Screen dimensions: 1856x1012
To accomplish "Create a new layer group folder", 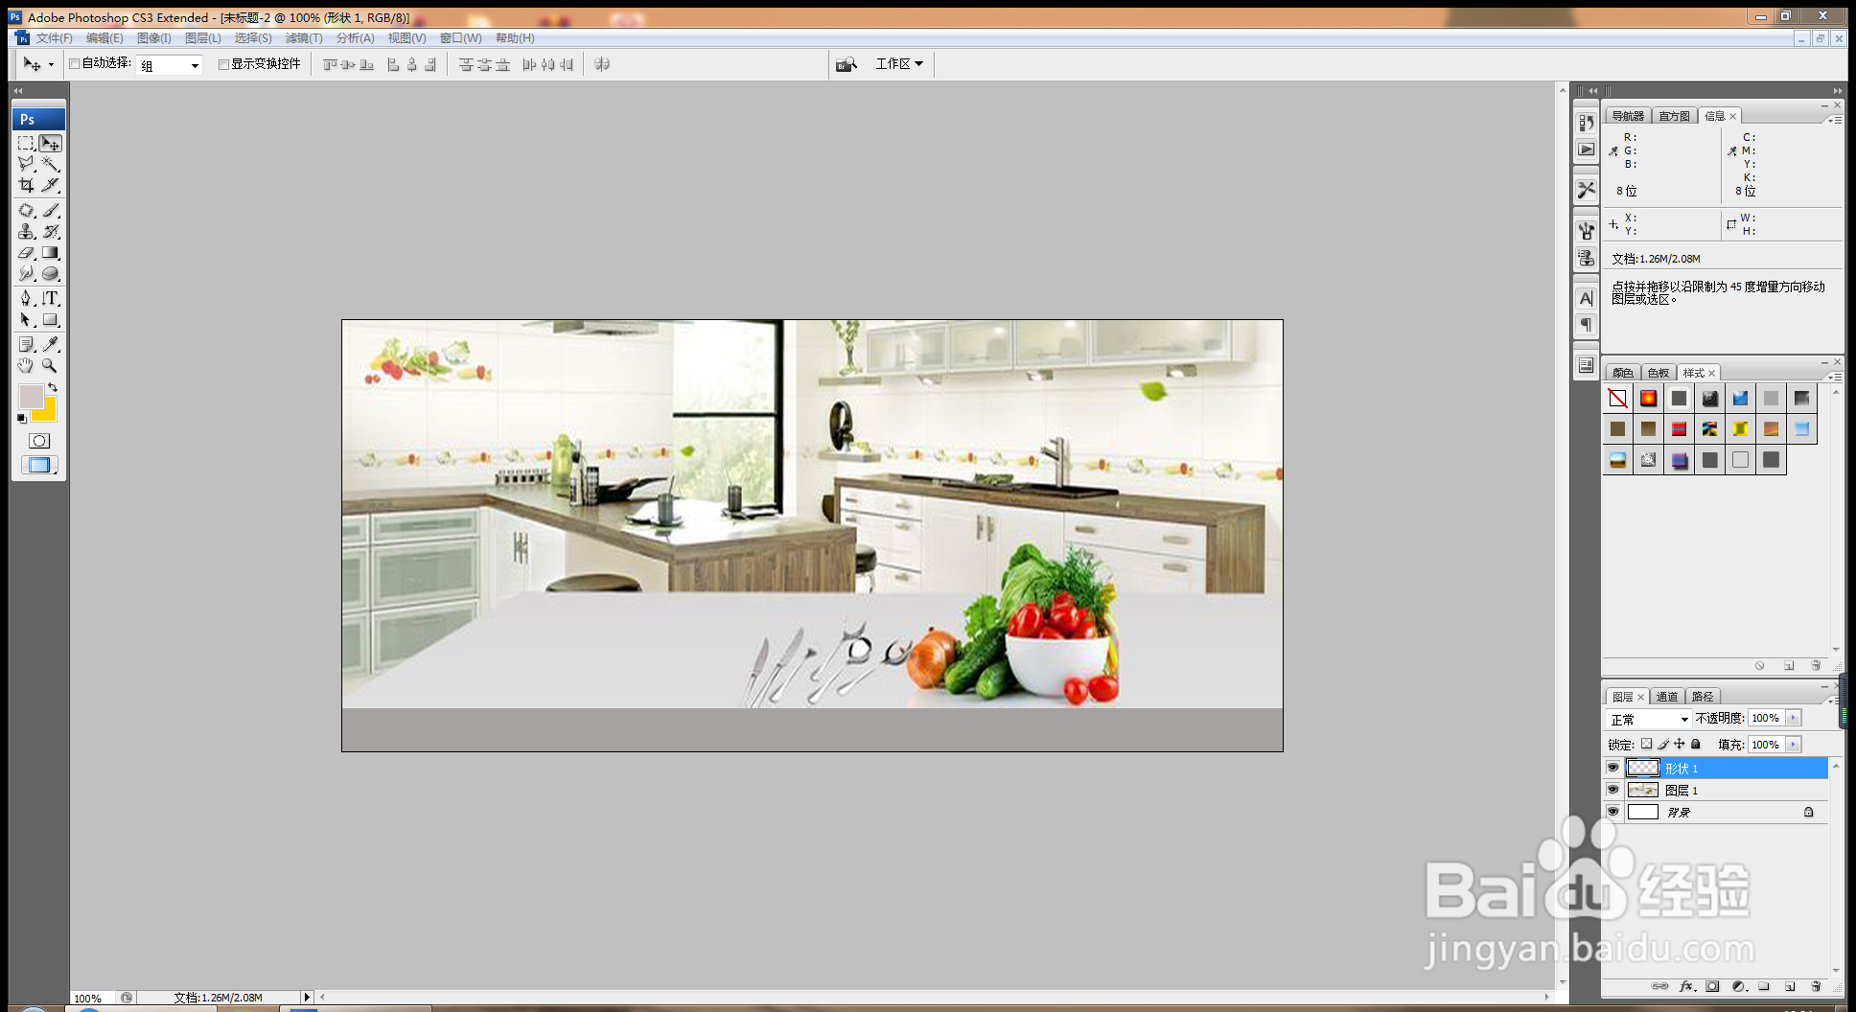I will pyautogui.click(x=1764, y=986).
